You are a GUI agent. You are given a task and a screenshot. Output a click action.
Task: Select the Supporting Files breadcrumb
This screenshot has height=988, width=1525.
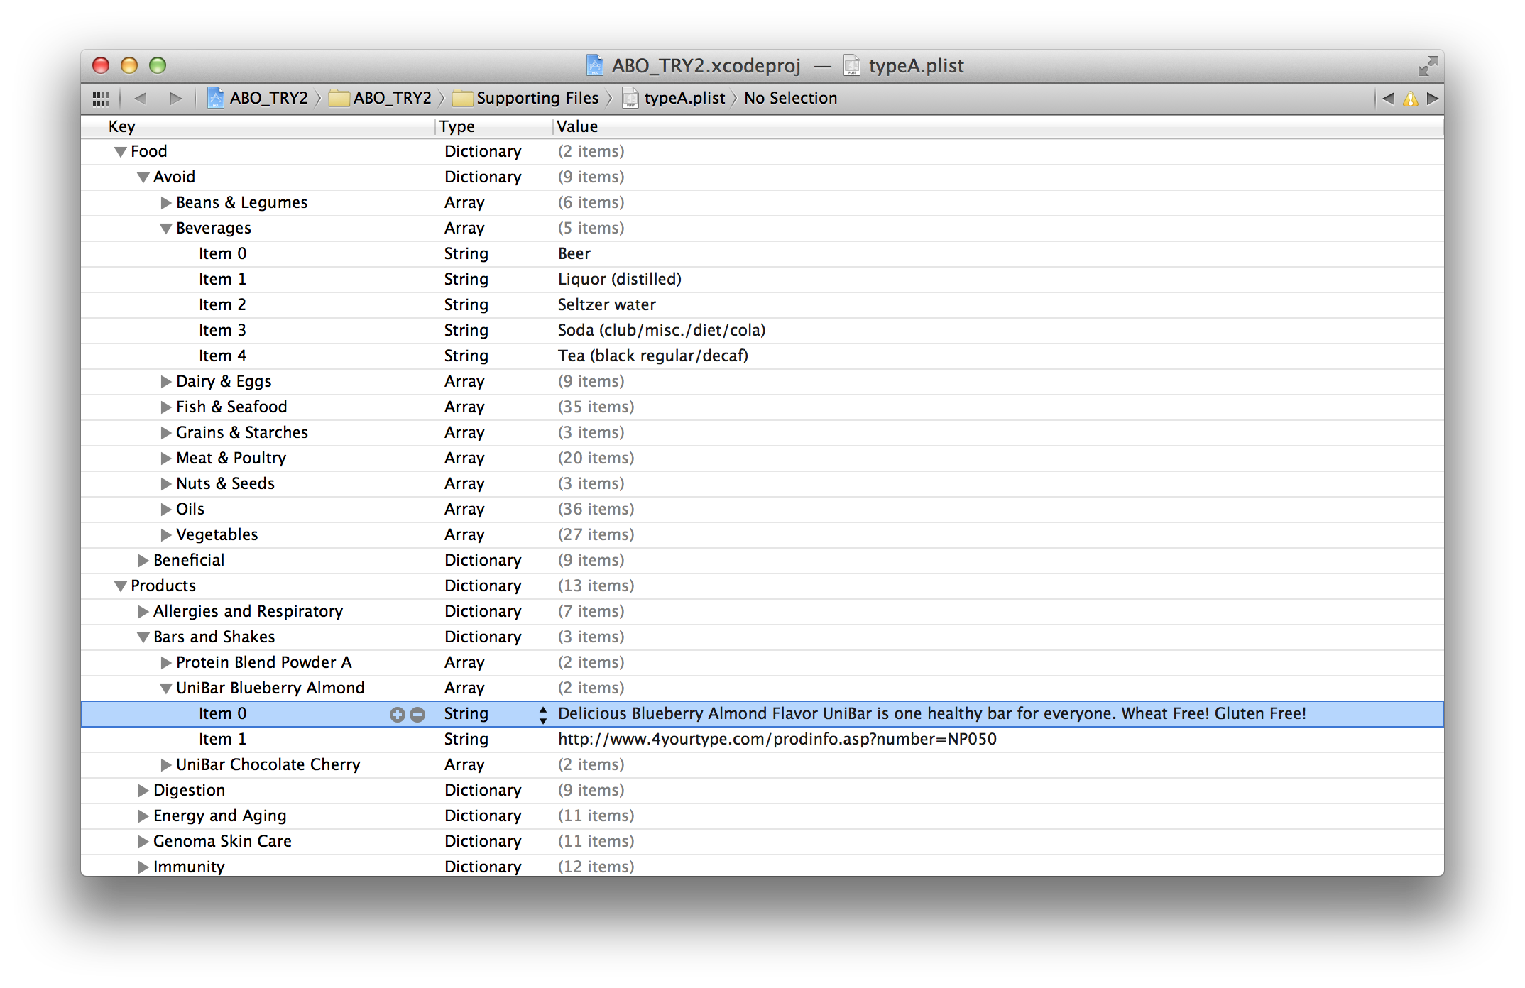(x=537, y=99)
